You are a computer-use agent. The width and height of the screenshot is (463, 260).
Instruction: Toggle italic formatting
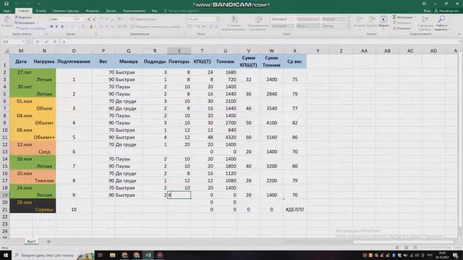56,27
